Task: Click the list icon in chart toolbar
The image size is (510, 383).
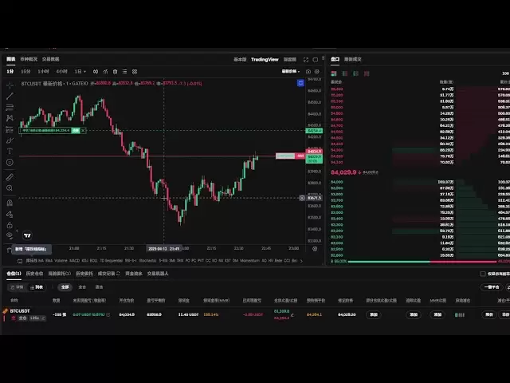Action: tap(124, 72)
